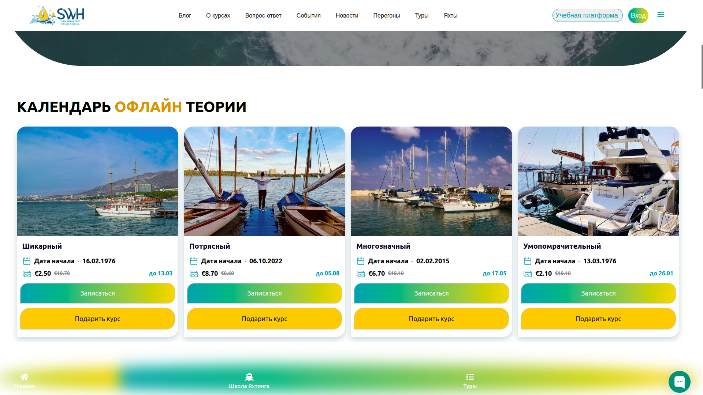Screen dimensions: 703x395
Task: Open the chat bubble widget
Action: point(679,381)
